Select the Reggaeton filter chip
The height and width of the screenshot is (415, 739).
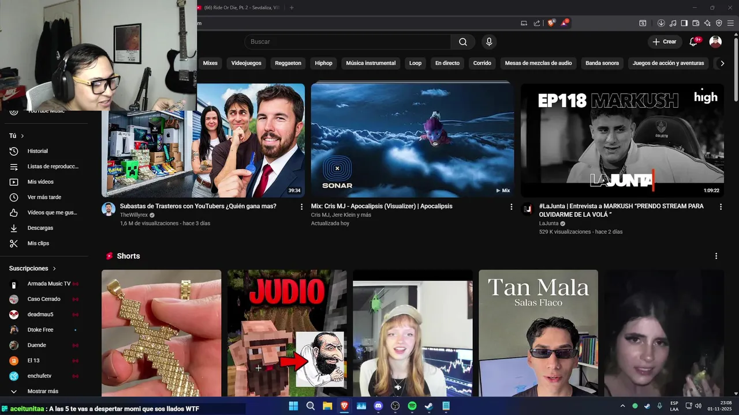click(288, 63)
